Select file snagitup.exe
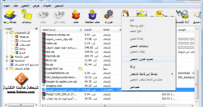This screenshot has width=203, height=107. [54, 86]
